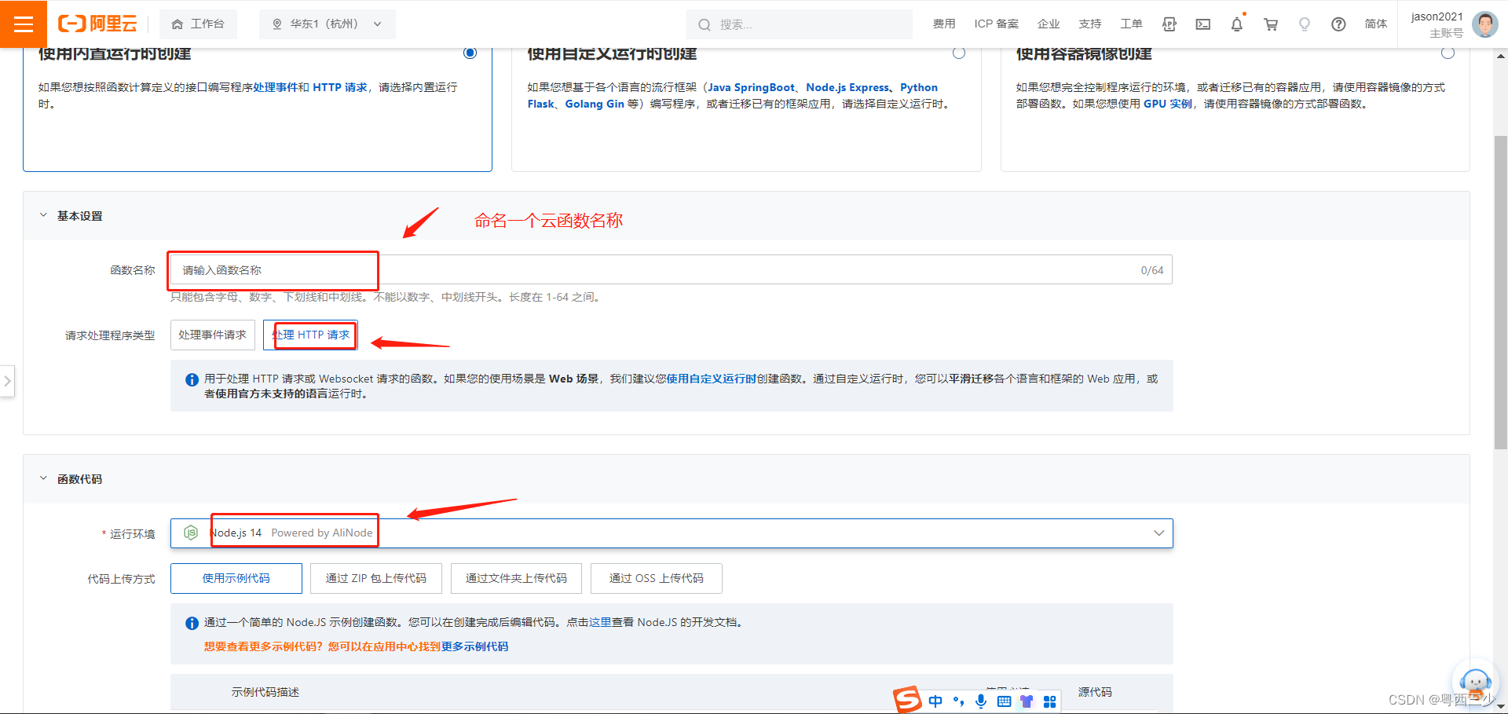
Task: Toggle Sogou Chinese/English mode 中
Action: [x=935, y=701]
